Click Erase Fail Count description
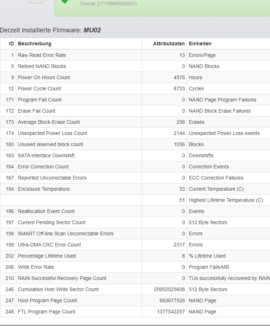270x326 pixels. coord(37,111)
